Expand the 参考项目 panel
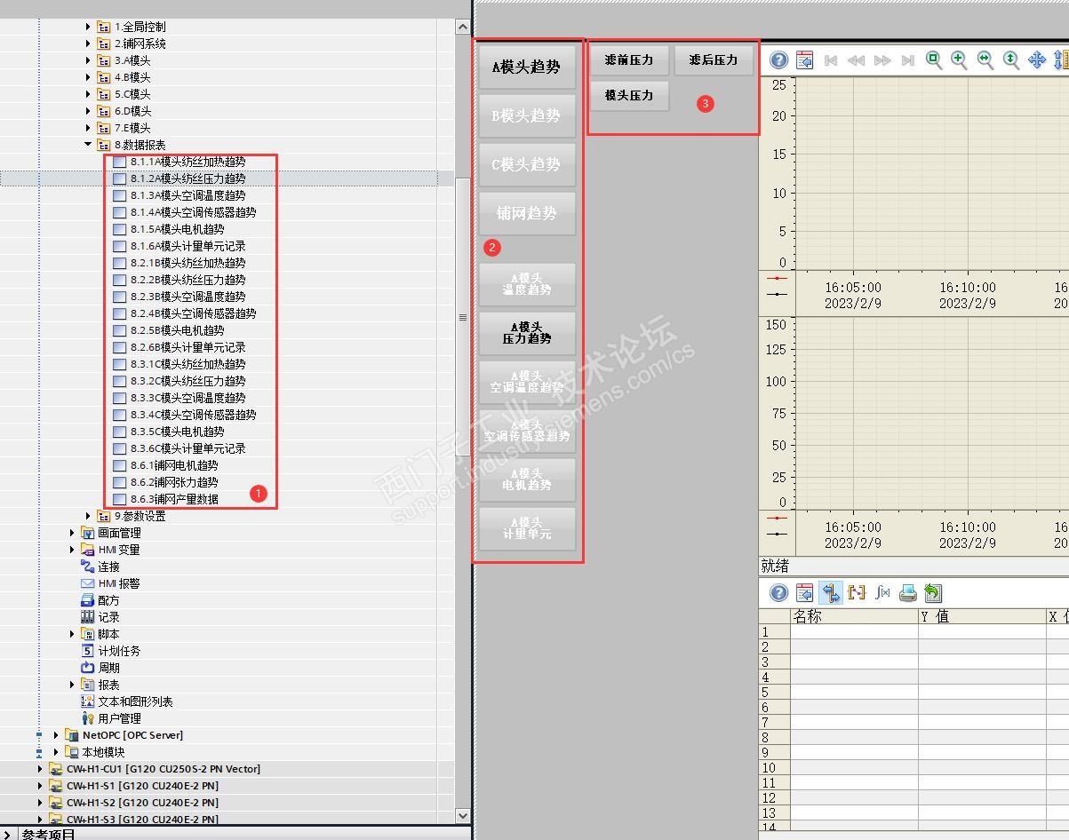1069x840 pixels. pos(8,834)
